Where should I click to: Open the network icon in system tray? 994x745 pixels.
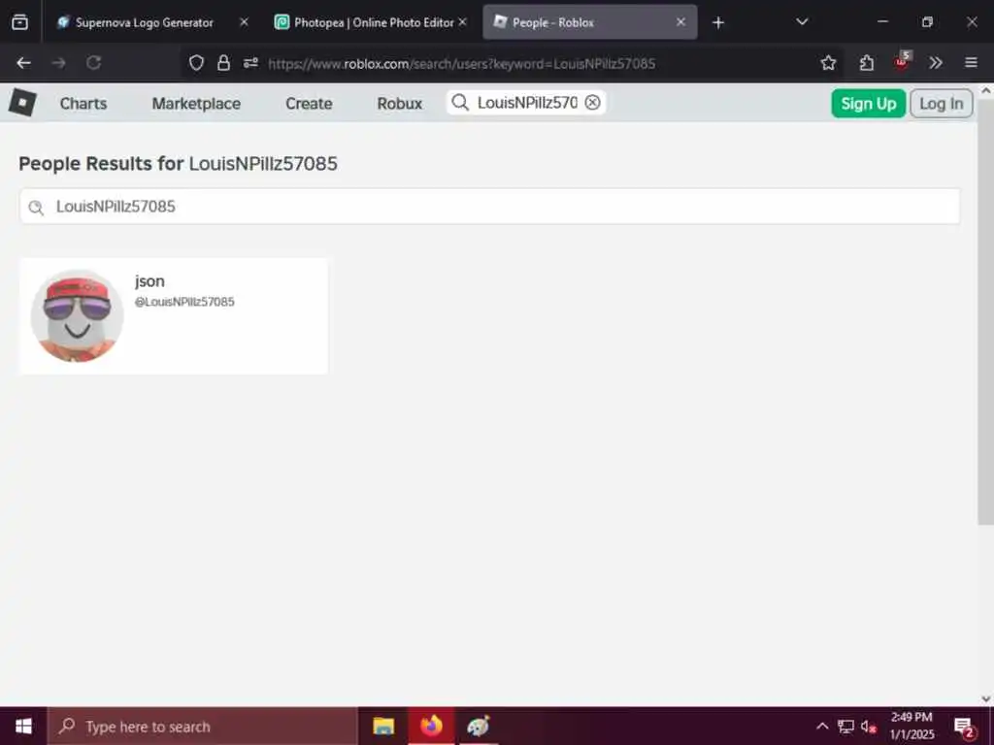[x=845, y=726]
